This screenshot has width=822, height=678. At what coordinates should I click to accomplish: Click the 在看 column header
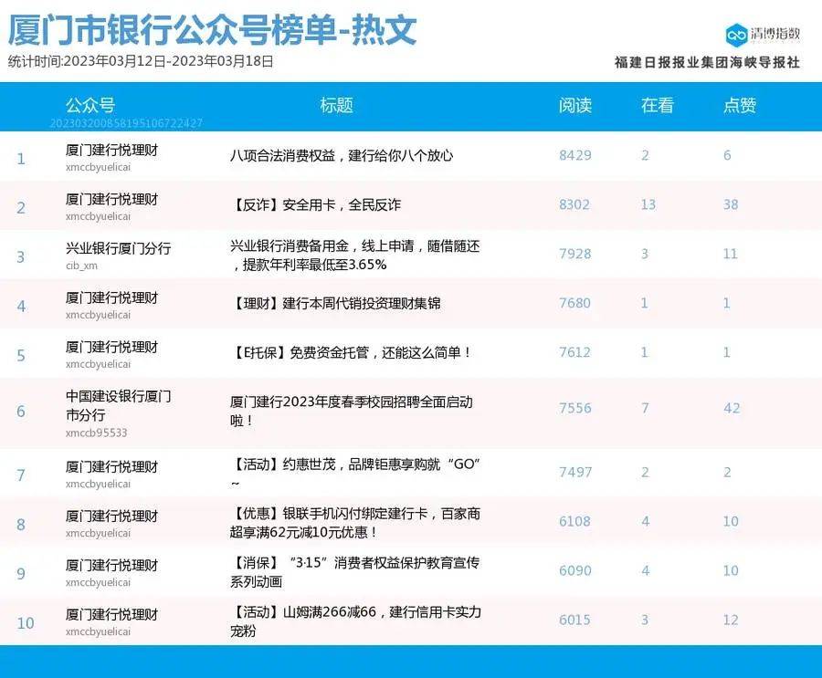[x=657, y=105]
